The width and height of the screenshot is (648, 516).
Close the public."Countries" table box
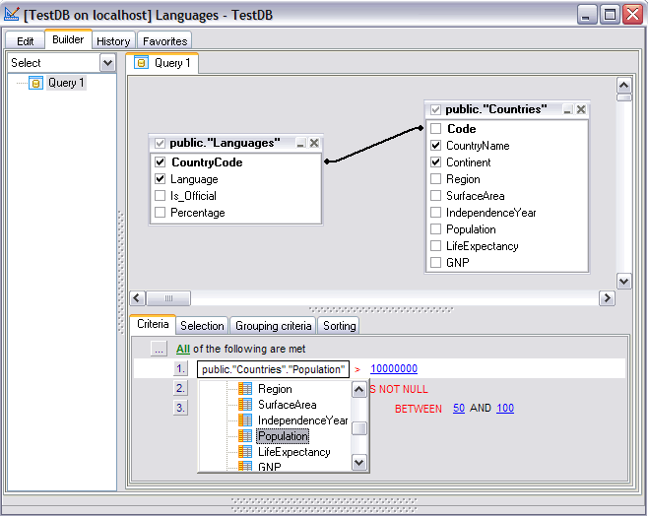[x=581, y=110]
